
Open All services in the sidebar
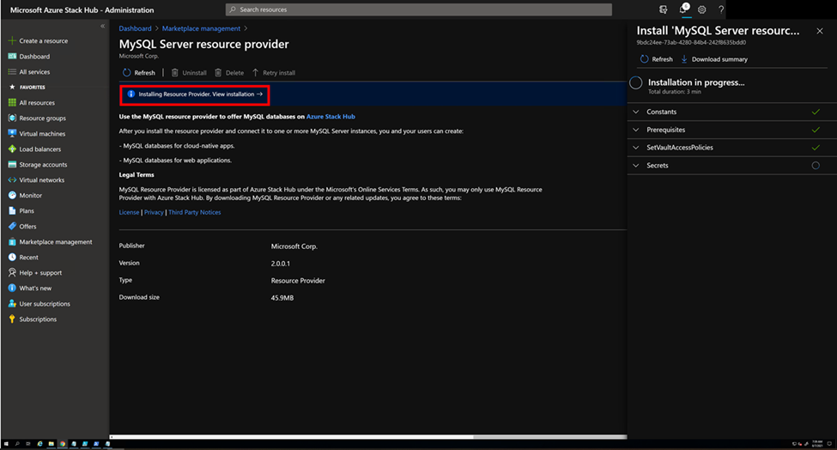(x=34, y=72)
